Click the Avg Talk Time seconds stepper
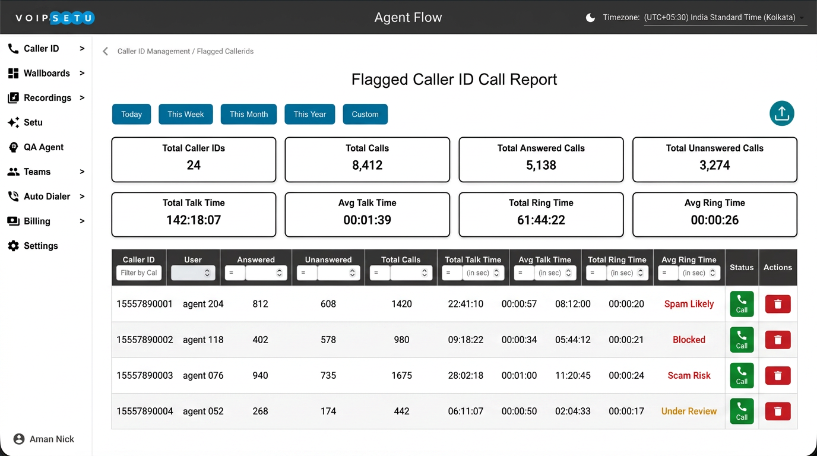The width and height of the screenshot is (817, 456). click(569, 273)
